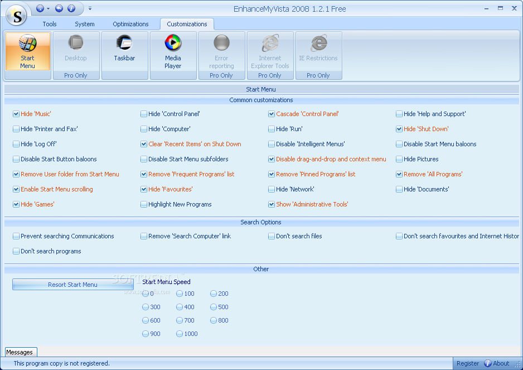Click the Internet Explorer Tools ribbon icon
Screen dimensions: 523x370
tap(270, 55)
